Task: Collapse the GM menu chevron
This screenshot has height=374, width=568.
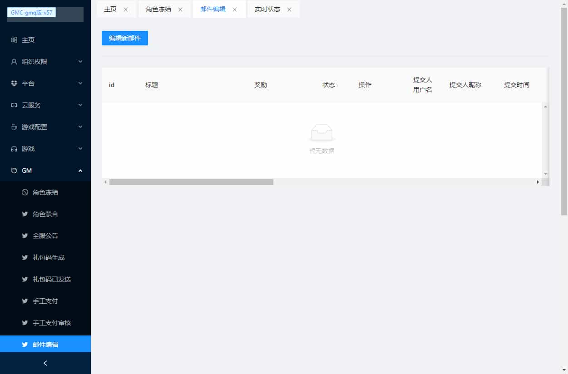Action: 80,170
